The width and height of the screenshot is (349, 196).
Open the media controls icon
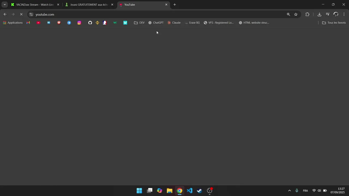click(327, 14)
